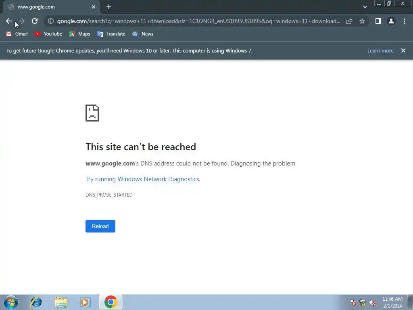Open muted volume tray icon
This screenshot has height=310, width=413.
(372, 303)
